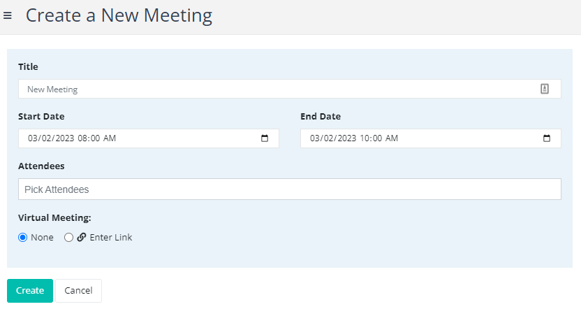Viewport: 581px width, 309px height.
Task: Click the Enter Link label text
Action: 111,238
